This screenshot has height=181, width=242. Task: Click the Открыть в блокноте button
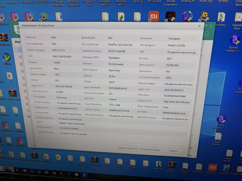[128, 148]
